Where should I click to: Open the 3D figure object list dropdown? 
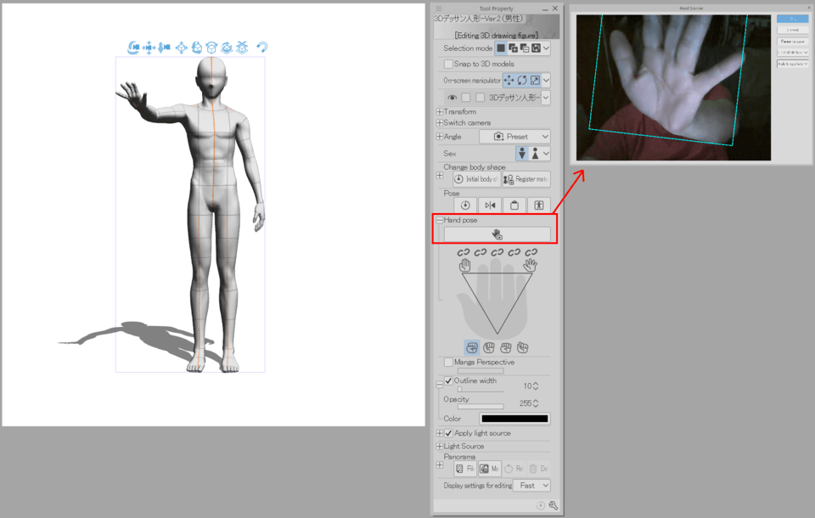click(546, 98)
